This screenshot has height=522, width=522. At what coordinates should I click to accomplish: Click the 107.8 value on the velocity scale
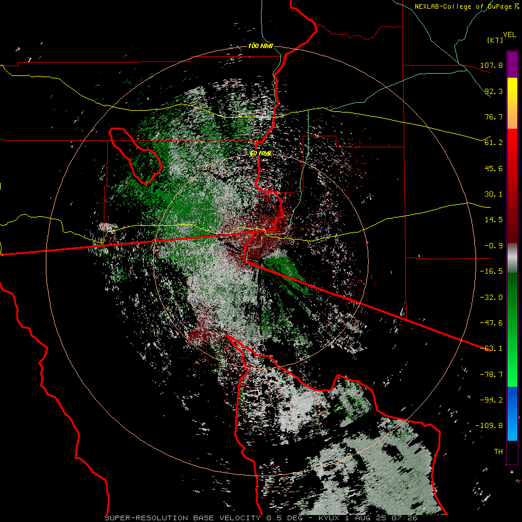coord(491,65)
